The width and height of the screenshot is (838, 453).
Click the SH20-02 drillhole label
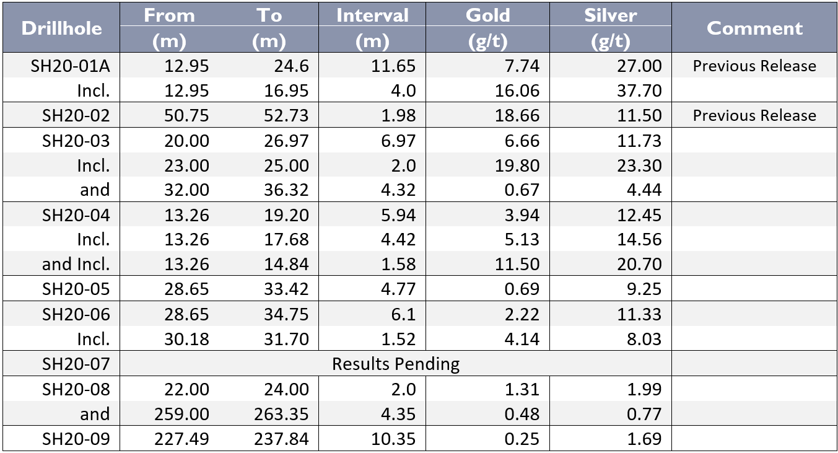76,116
